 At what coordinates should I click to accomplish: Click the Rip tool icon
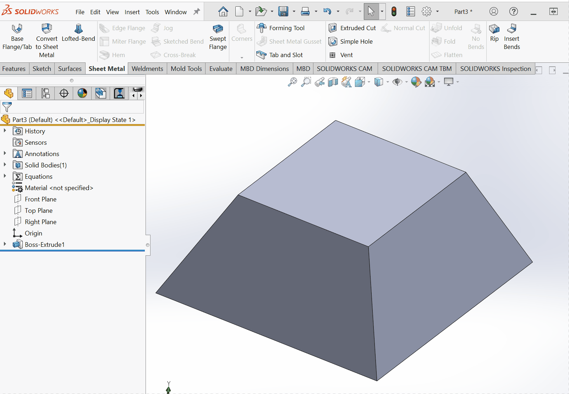[494, 29]
